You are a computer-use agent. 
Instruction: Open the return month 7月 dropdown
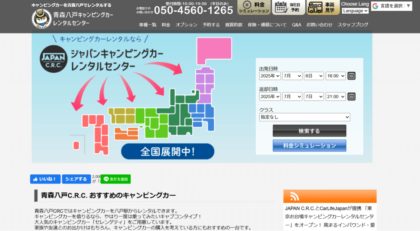[x=292, y=97]
